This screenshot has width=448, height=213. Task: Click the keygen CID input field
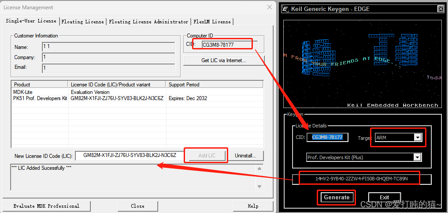click(328, 137)
